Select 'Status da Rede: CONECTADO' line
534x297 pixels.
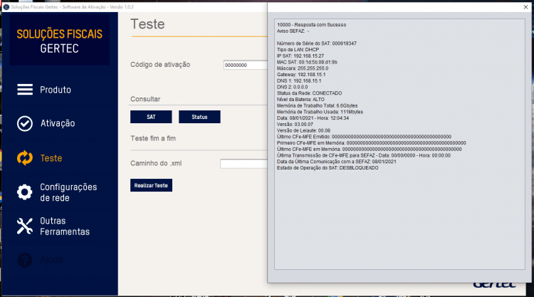tap(309, 93)
